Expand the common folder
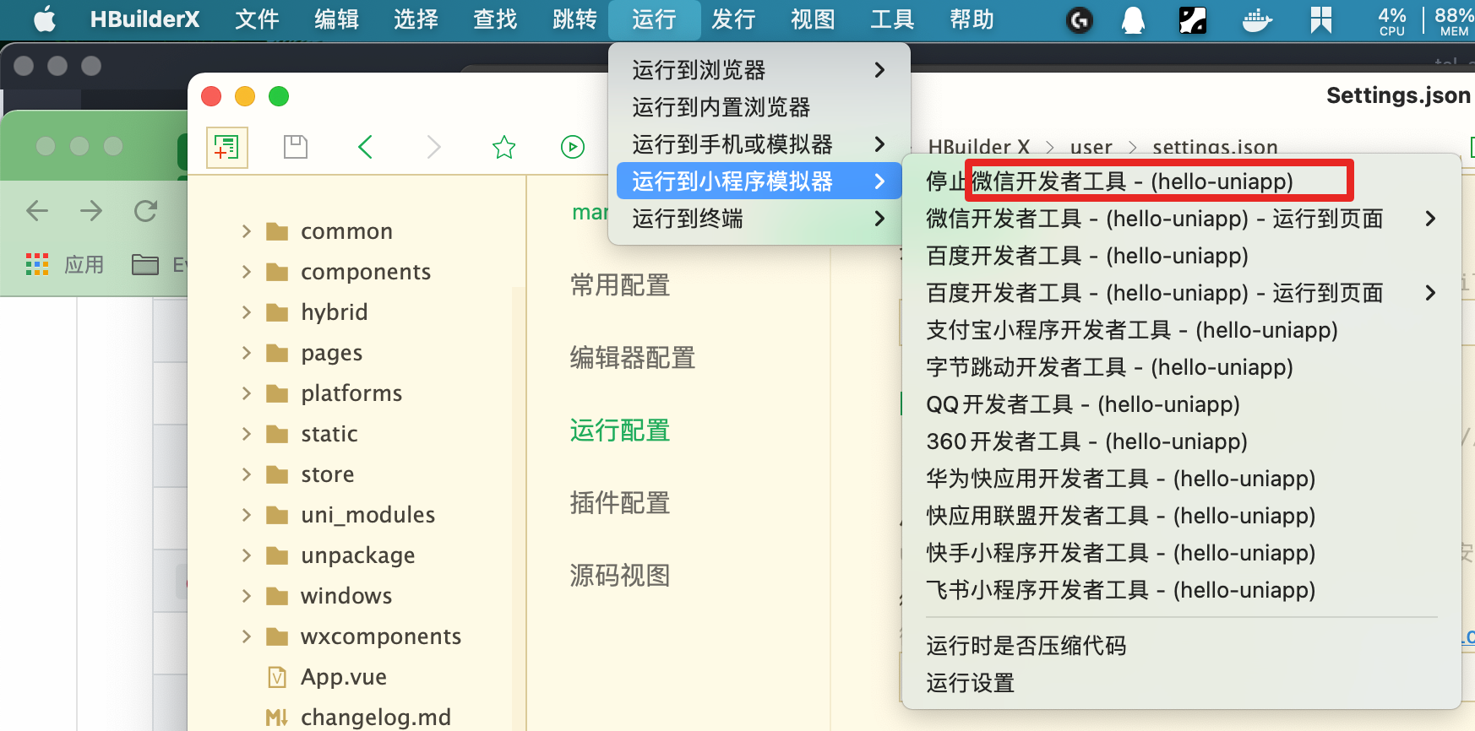The width and height of the screenshot is (1475, 731). [247, 231]
